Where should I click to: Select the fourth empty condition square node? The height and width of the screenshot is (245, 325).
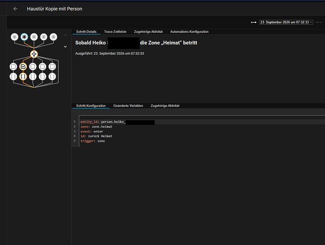(x=43, y=67)
